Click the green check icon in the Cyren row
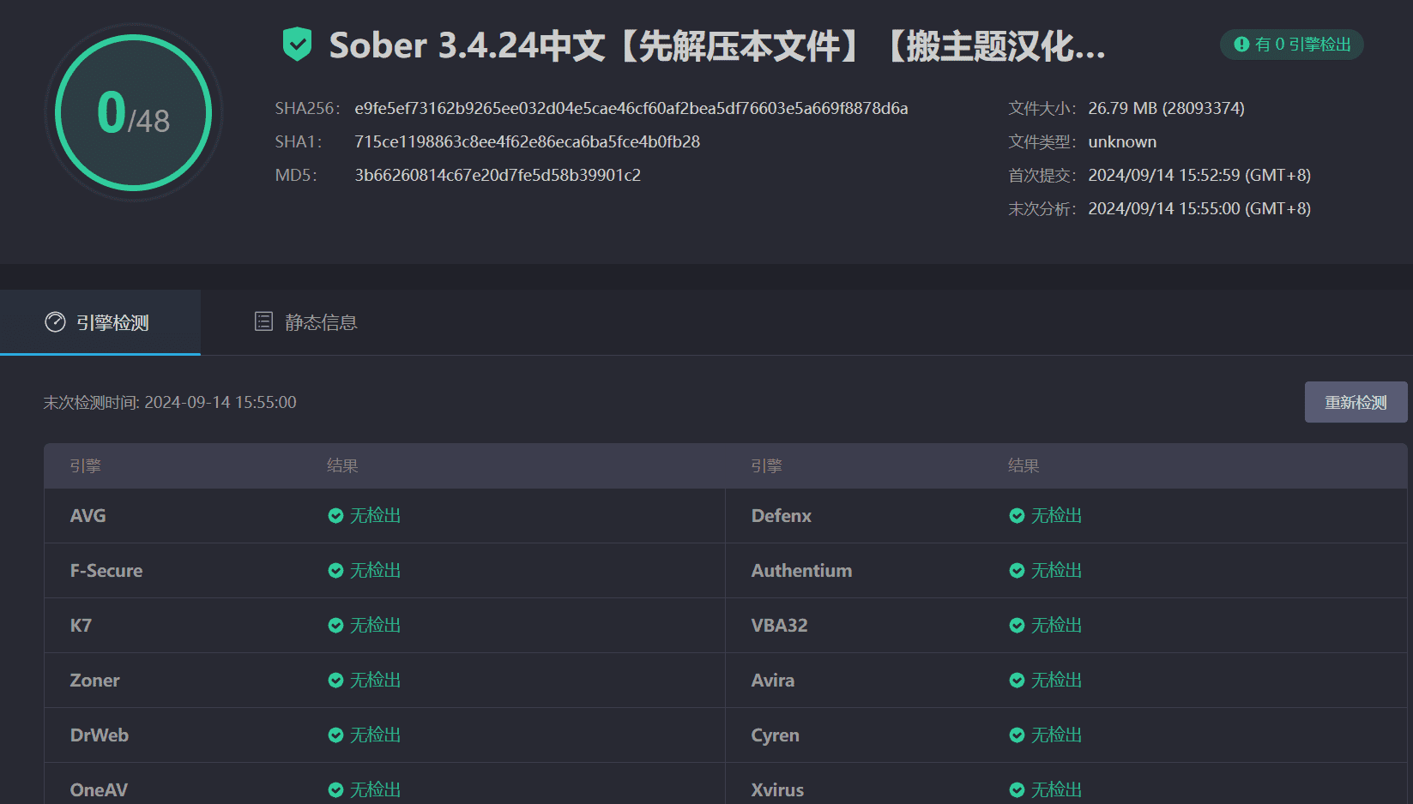Screen dimensions: 1413x804 coord(1017,735)
